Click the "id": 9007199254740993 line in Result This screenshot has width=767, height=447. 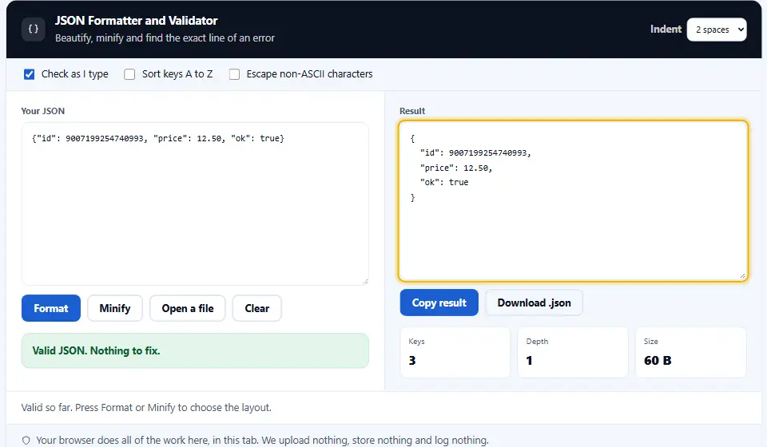[475, 153]
